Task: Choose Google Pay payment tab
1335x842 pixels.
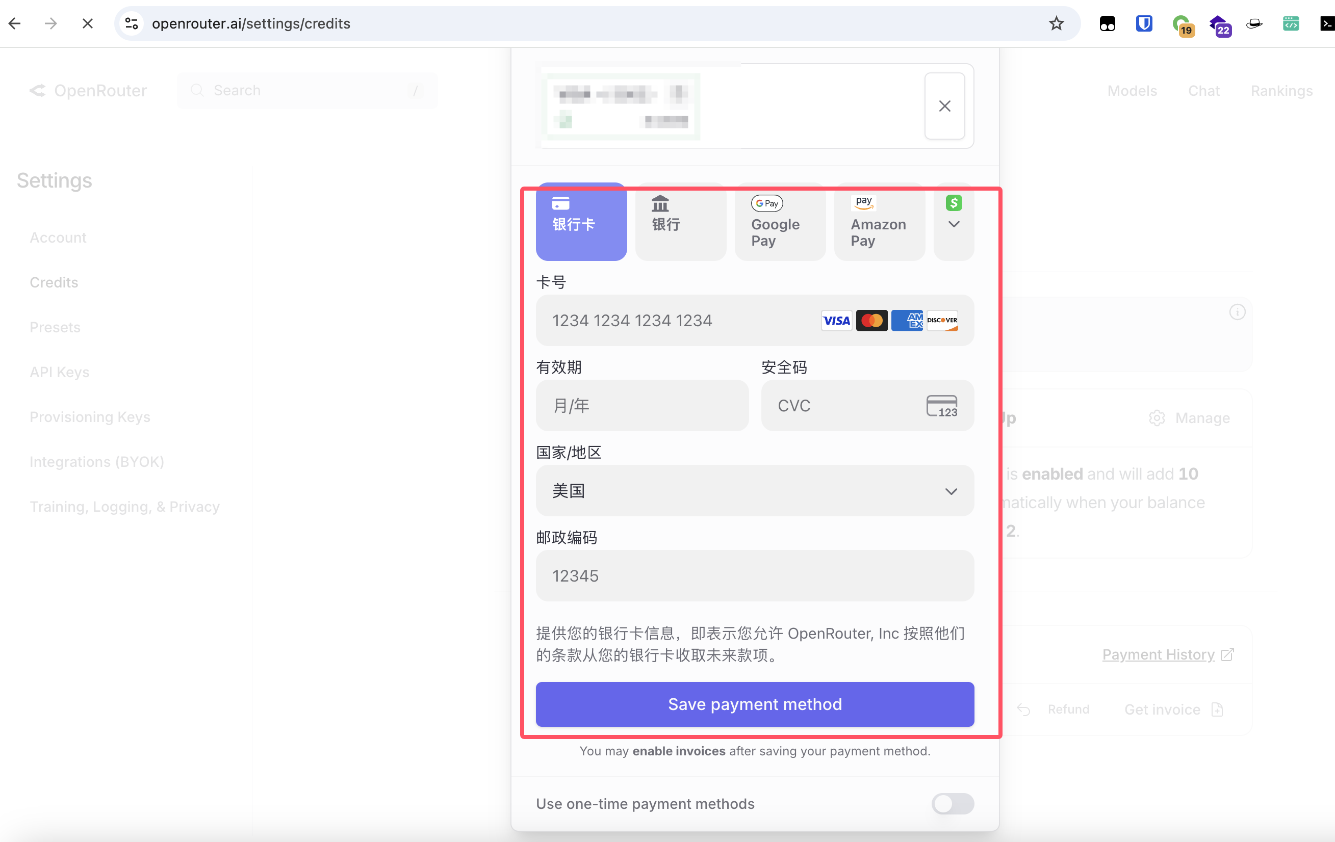Action: tap(780, 222)
